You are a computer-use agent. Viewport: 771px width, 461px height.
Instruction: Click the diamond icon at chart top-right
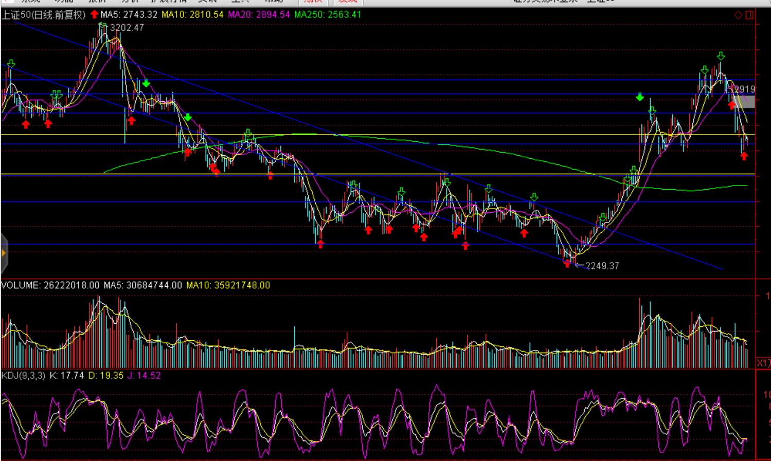tap(738, 15)
